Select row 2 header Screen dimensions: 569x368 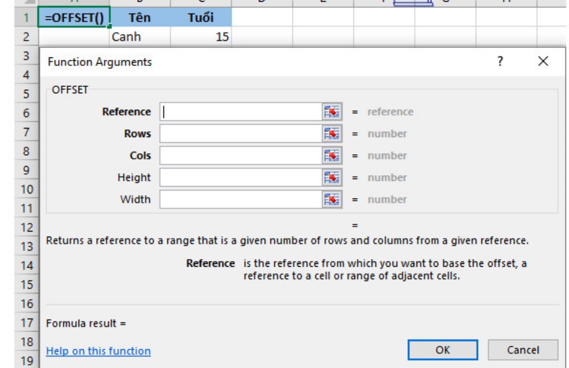pos(26,37)
